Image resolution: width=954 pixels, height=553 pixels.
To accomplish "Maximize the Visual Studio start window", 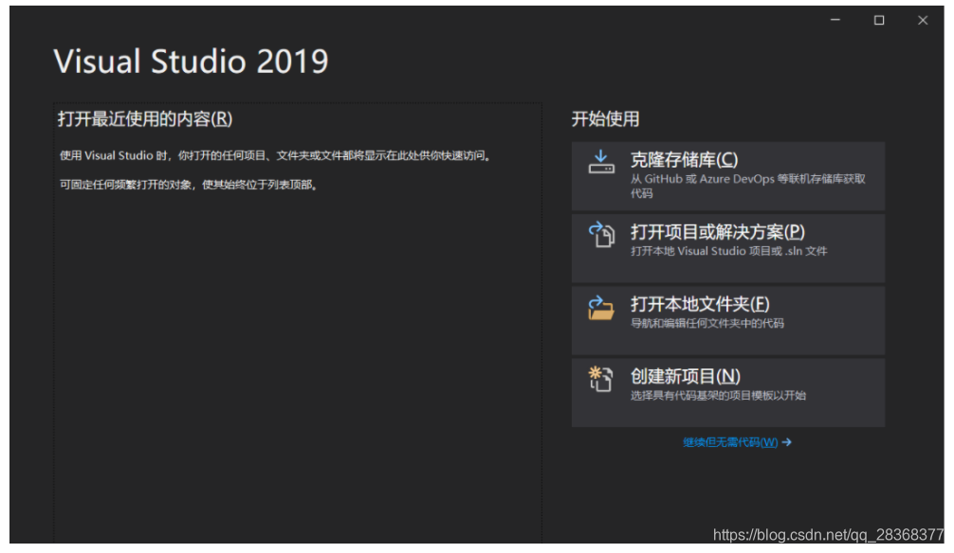I will coord(879,20).
